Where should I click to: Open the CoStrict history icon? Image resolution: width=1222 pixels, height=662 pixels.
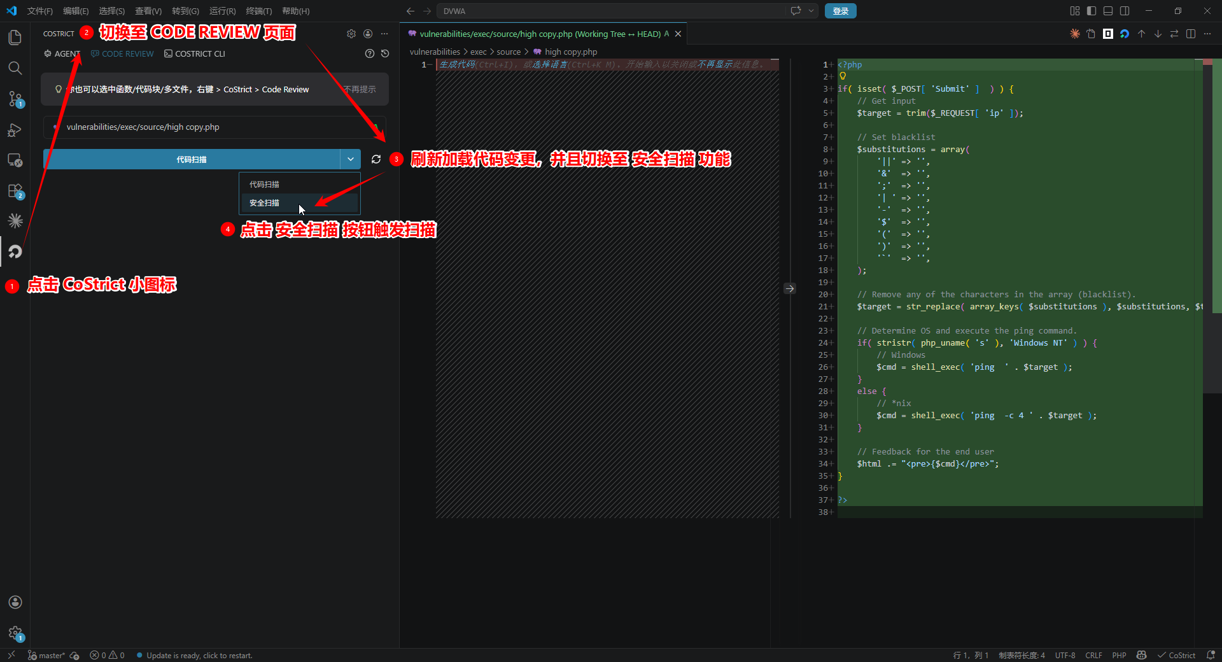click(385, 54)
